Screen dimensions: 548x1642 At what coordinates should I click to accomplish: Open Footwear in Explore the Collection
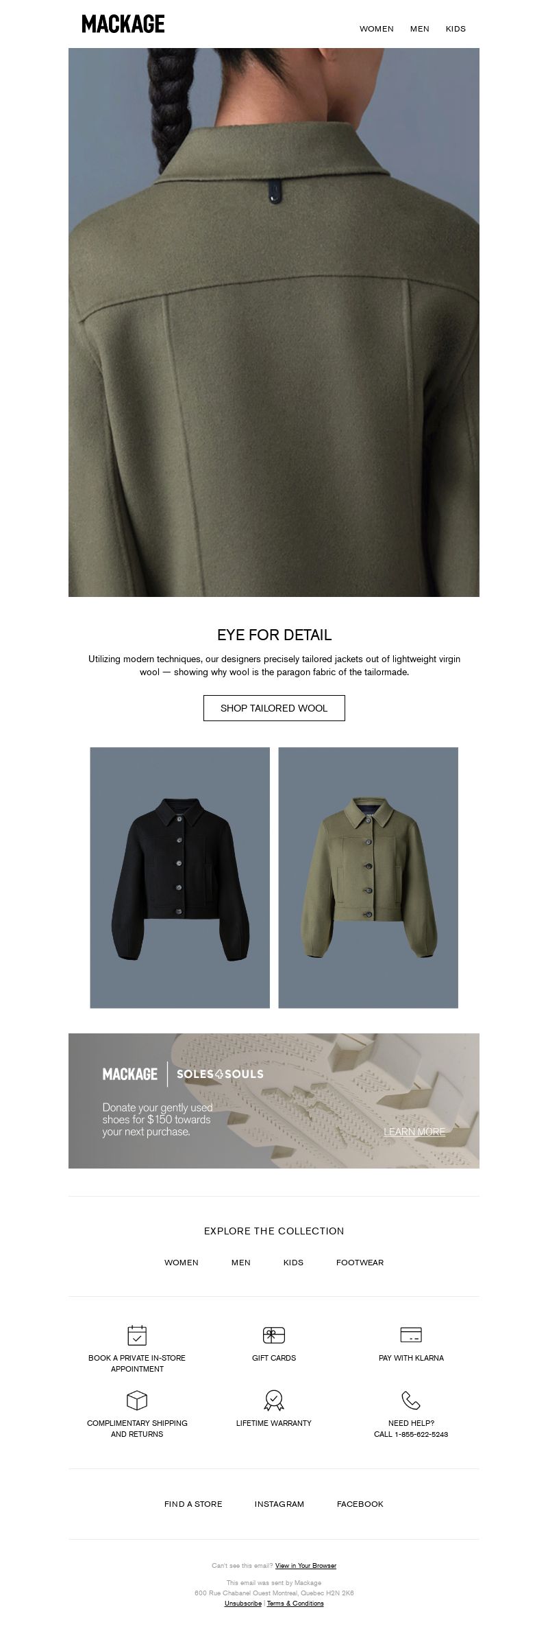coord(360,1262)
